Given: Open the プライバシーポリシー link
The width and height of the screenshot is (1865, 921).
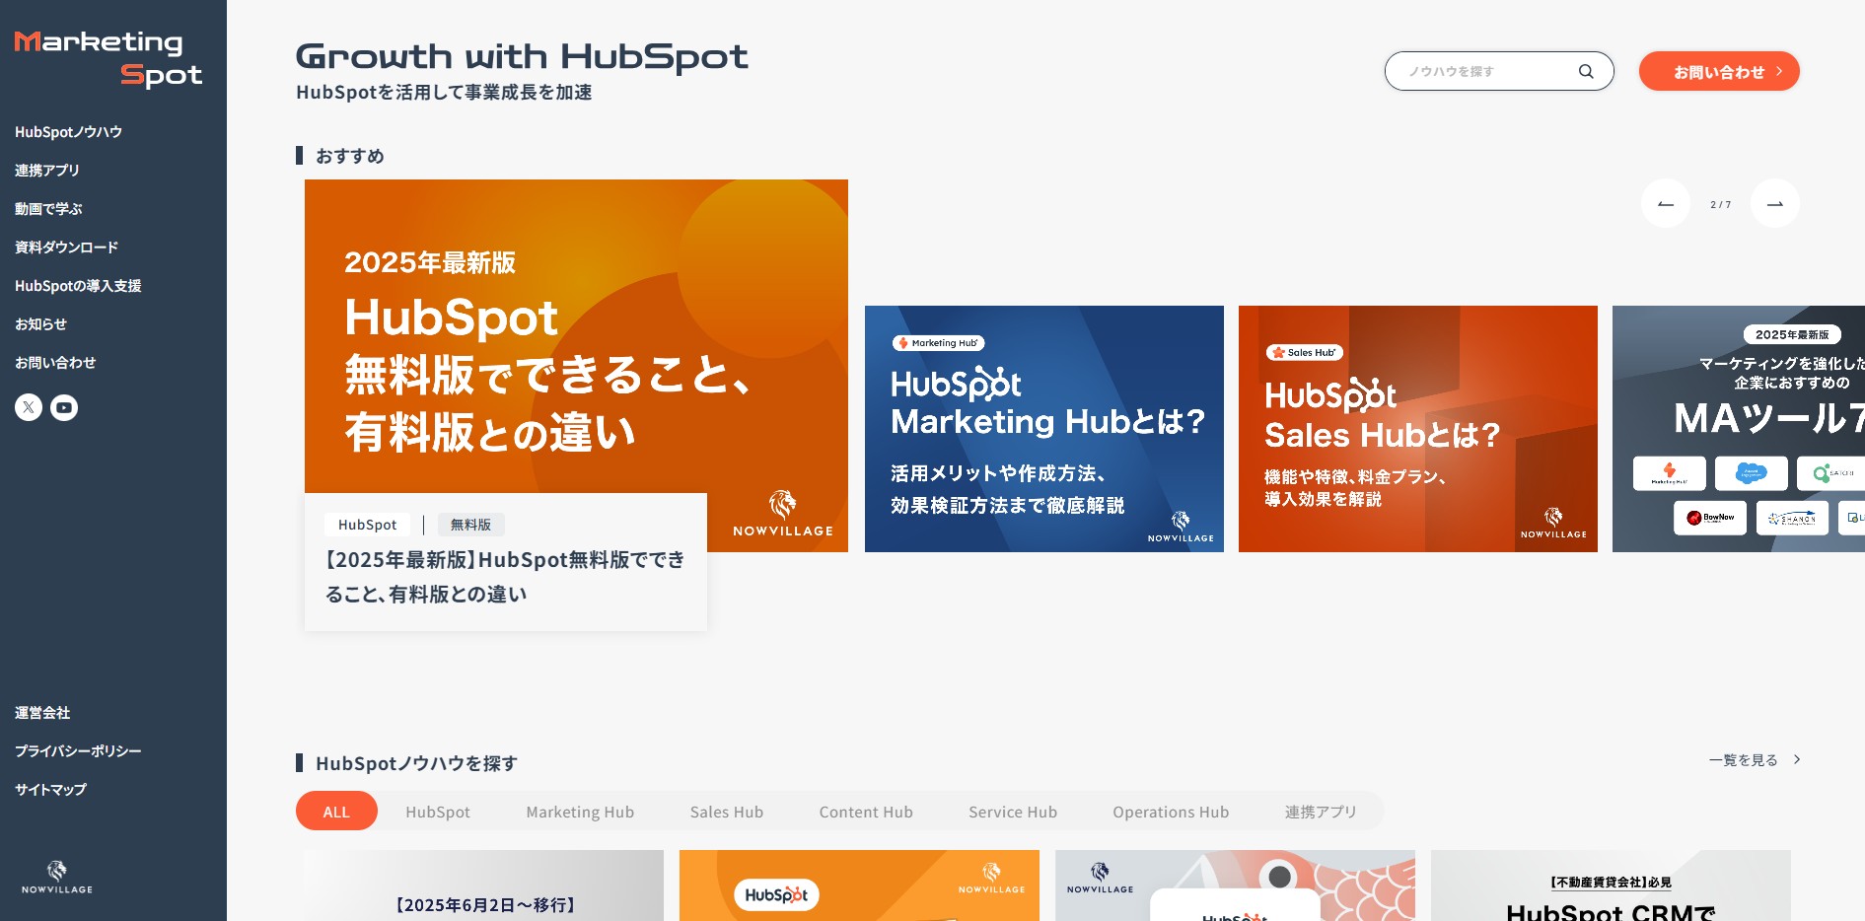Looking at the screenshot, I should click(78, 751).
